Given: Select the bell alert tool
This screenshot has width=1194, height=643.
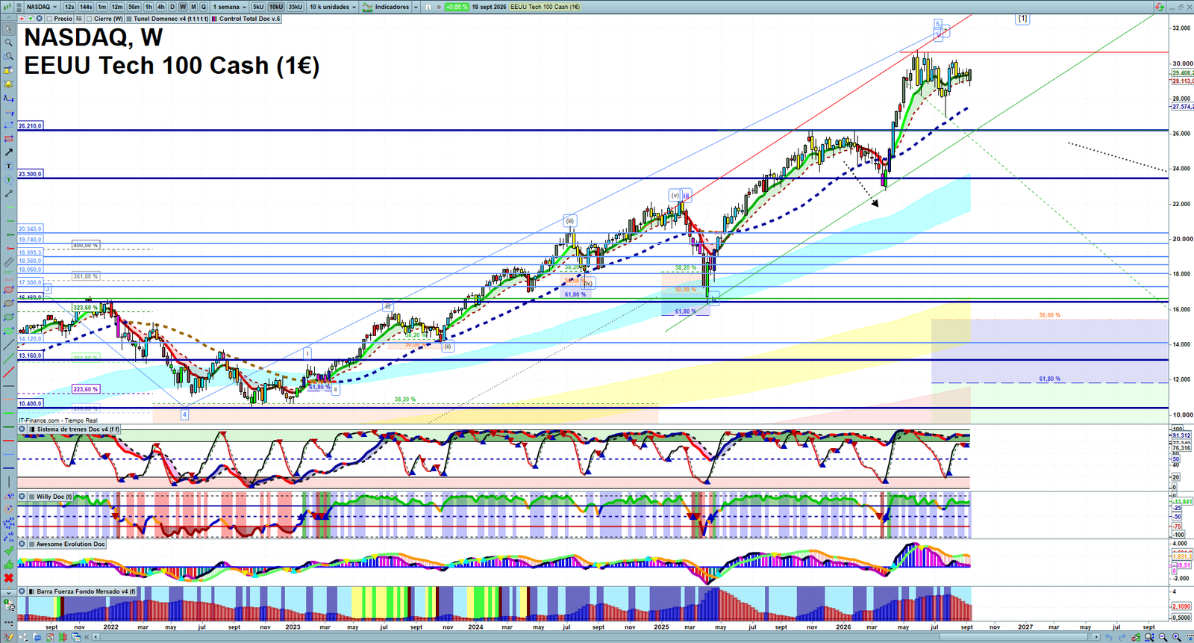Looking at the screenshot, I should [8, 84].
